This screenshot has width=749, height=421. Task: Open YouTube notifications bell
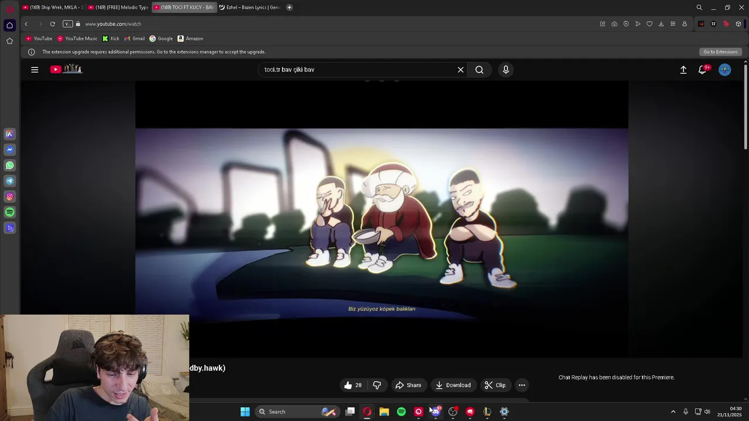703,70
